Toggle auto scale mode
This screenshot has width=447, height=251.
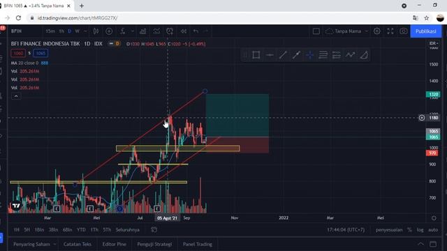(433, 229)
